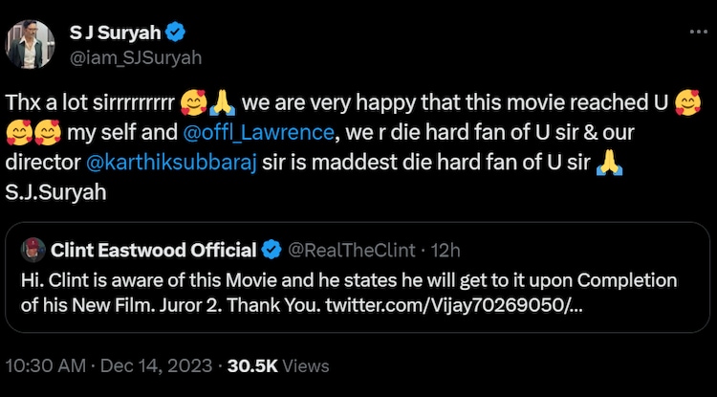This screenshot has width=717, height=397.
Task: Click the folded hands emoji after sirrrrrrrrr
Action: (224, 99)
